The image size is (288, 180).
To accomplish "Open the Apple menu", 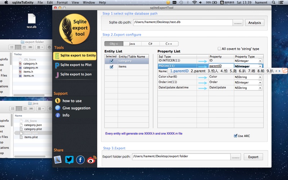I will 6,3.
